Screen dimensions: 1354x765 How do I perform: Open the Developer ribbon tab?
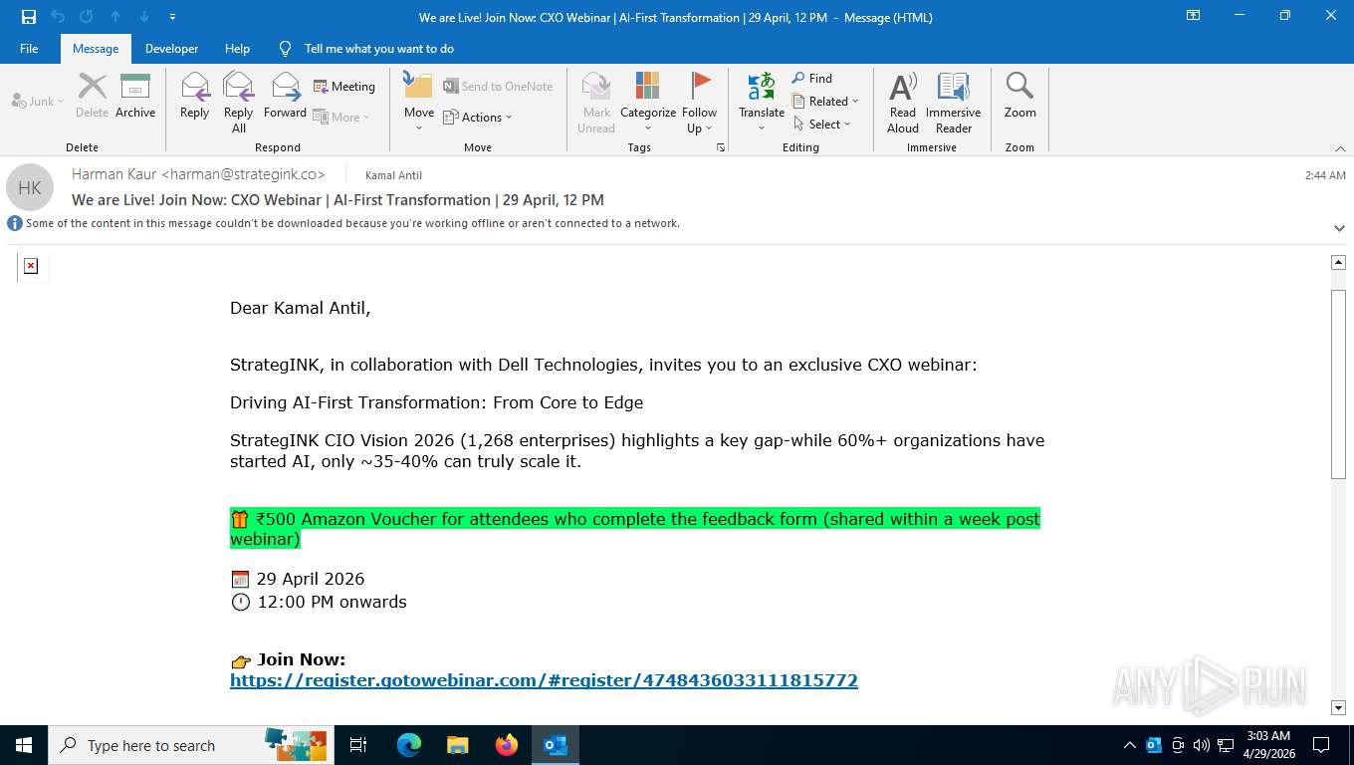tap(171, 49)
